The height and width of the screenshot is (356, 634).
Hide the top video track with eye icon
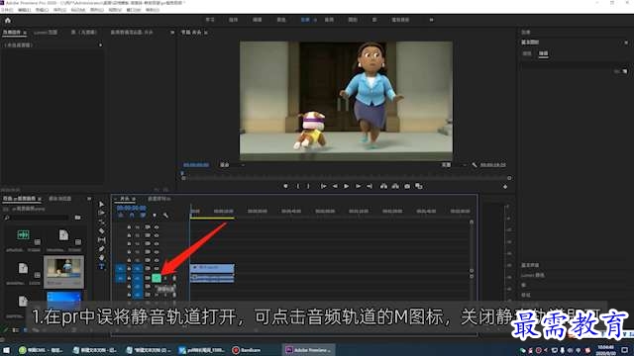[157, 226]
